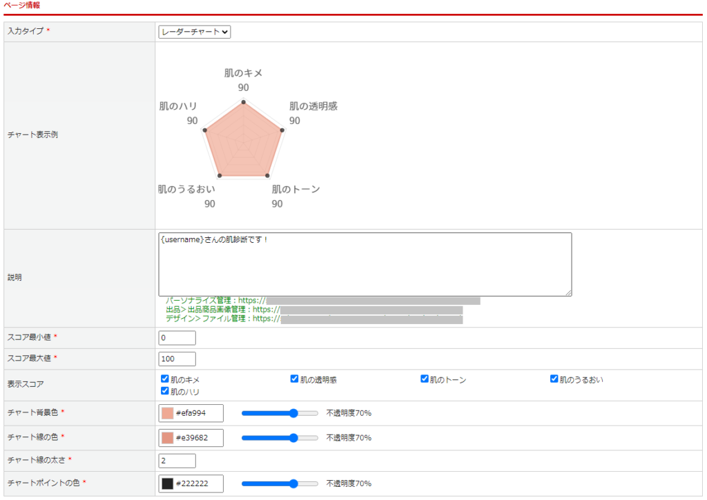This screenshot has width=707, height=500.
Task: Click the チャート線の太さ input field
Action: pyautogui.click(x=177, y=461)
